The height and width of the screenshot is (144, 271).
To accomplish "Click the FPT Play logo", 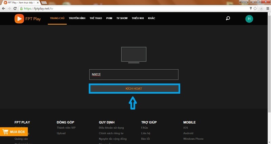I will (x=27, y=19).
